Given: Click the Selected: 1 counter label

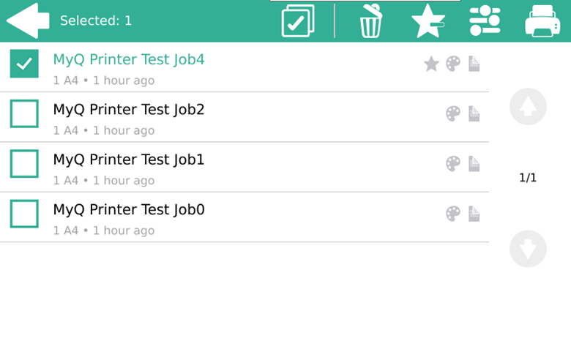Looking at the screenshot, I should coord(96,20).
